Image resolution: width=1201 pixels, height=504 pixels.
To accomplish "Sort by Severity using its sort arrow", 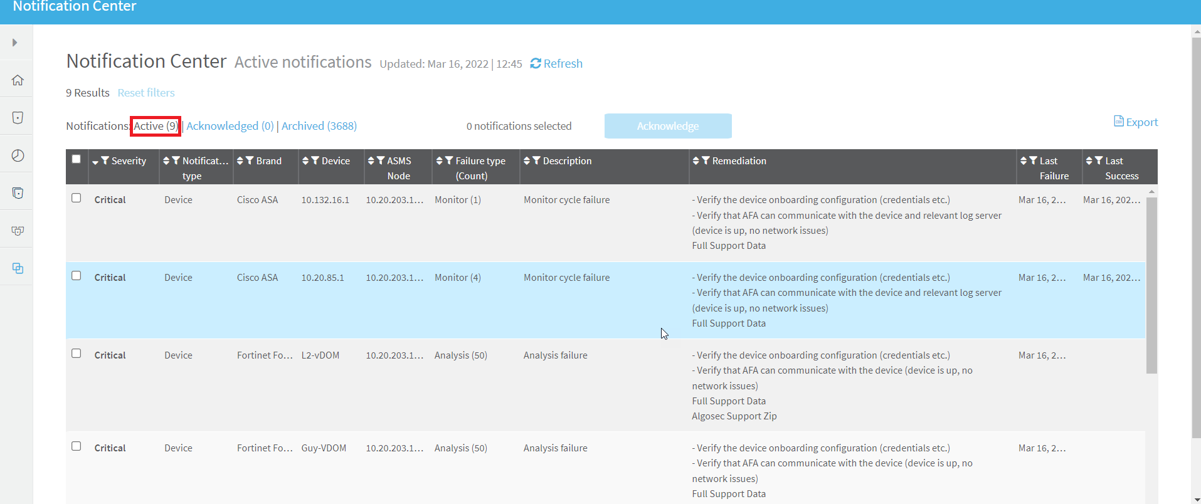I will click(x=95, y=162).
